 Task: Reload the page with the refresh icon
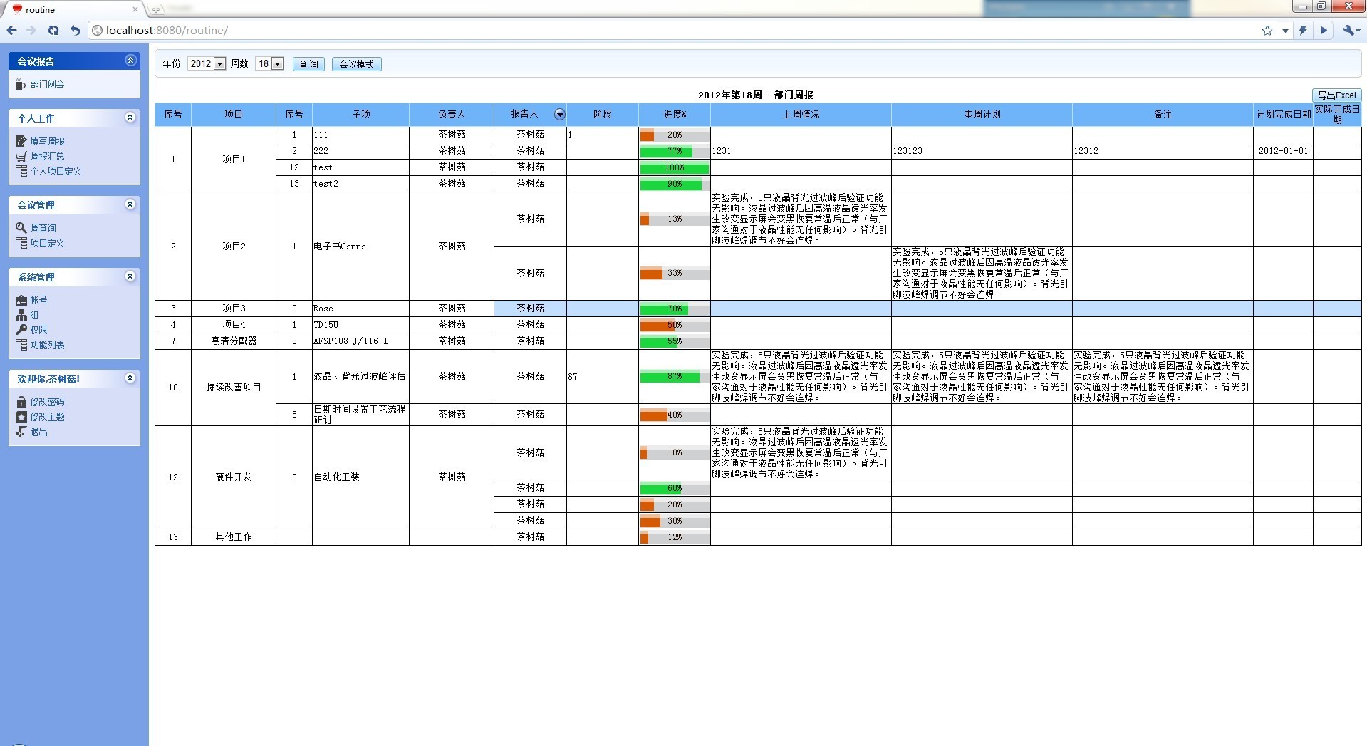[x=53, y=31]
